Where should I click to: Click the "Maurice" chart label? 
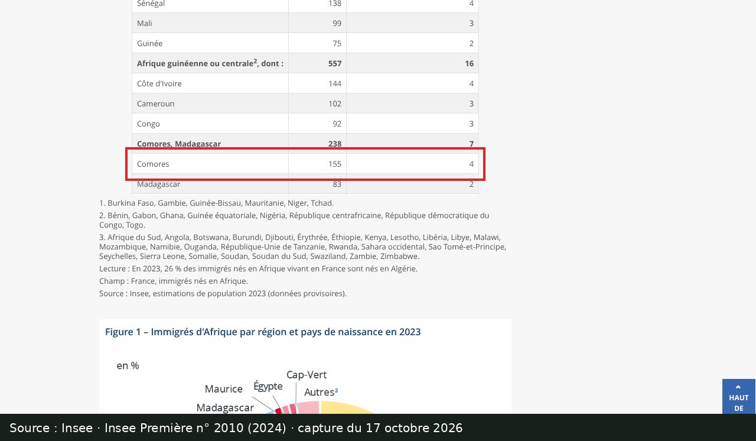(x=224, y=389)
